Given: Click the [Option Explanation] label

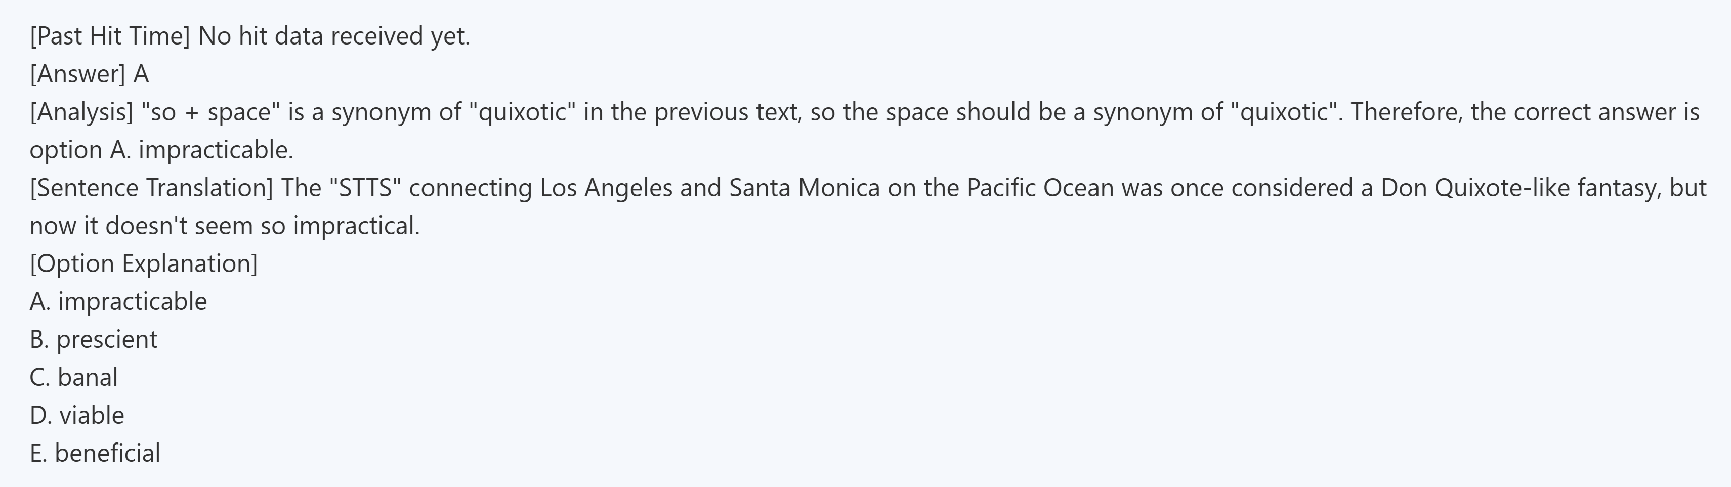Looking at the screenshot, I should [143, 264].
